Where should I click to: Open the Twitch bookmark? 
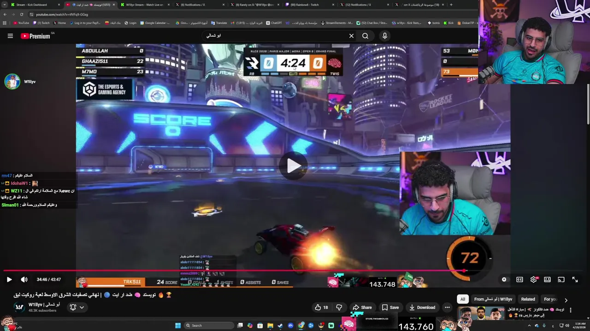[41, 23]
